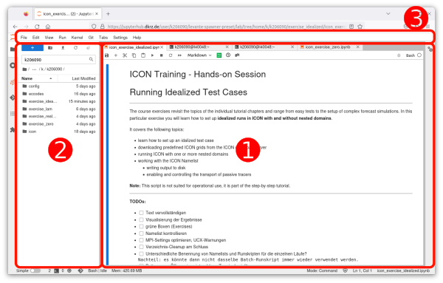Click the Last Modified column header
The width and height of the screenshot is (443, 283).
(x=83, y=78)
